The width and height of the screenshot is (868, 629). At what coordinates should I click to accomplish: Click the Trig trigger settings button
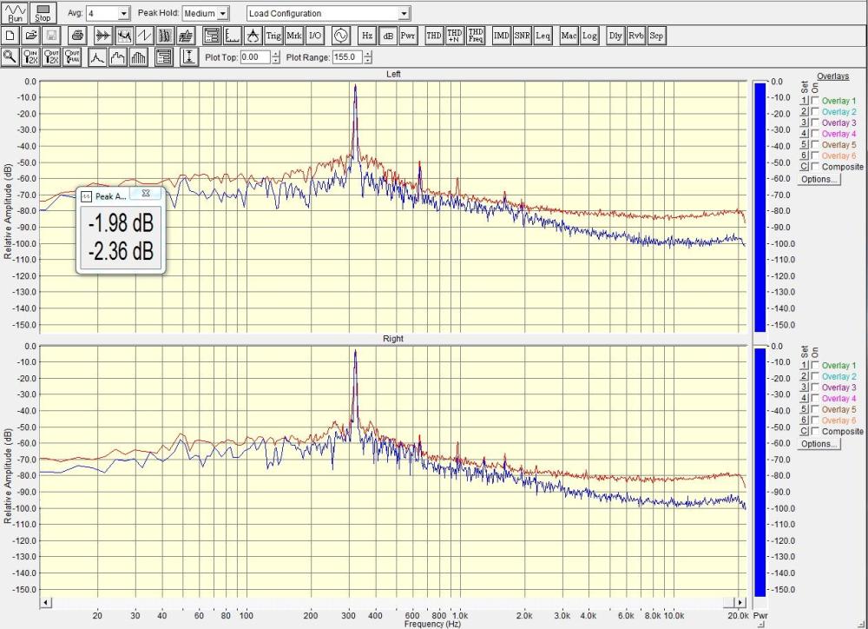click(273, 36)
